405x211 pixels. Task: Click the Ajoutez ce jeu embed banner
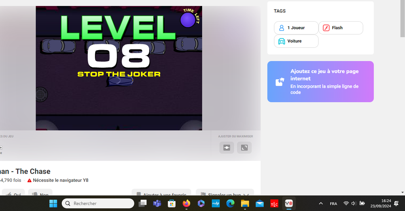click(x=320, y=82)
